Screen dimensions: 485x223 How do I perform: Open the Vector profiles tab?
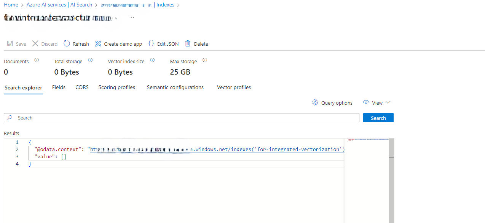(234, 87)
